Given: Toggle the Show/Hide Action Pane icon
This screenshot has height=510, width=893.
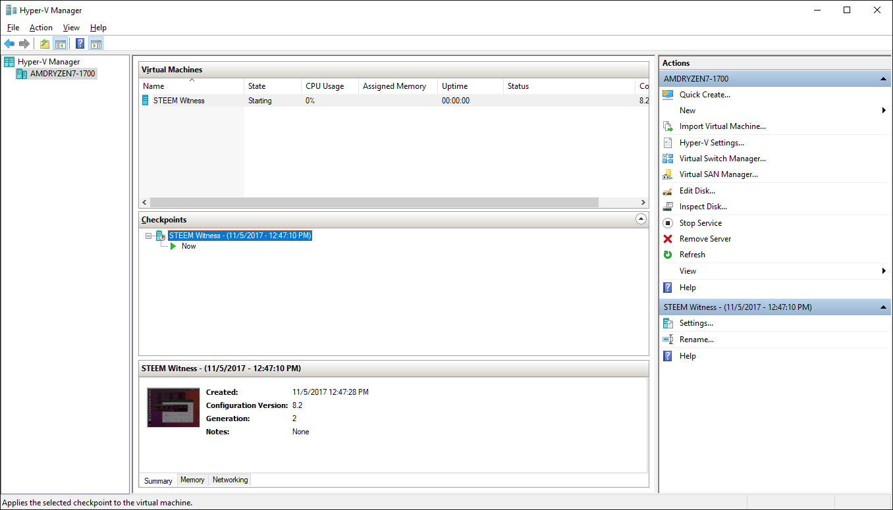Looking at the screenshot, I should pos(96,44).
